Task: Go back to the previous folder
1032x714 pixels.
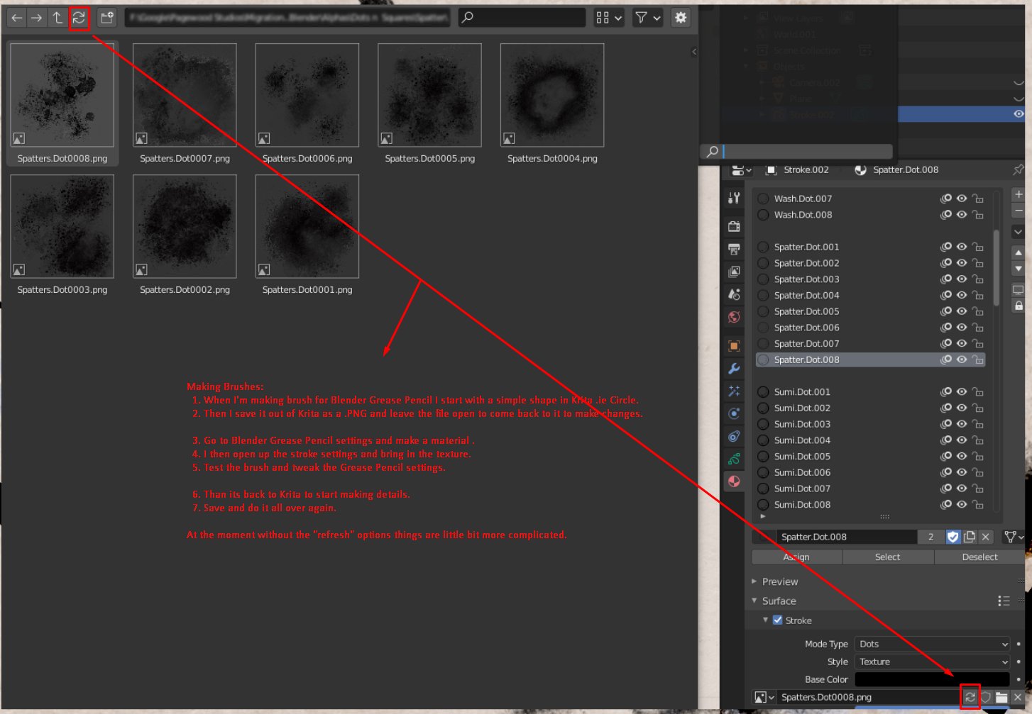Action: coord(17,18)
